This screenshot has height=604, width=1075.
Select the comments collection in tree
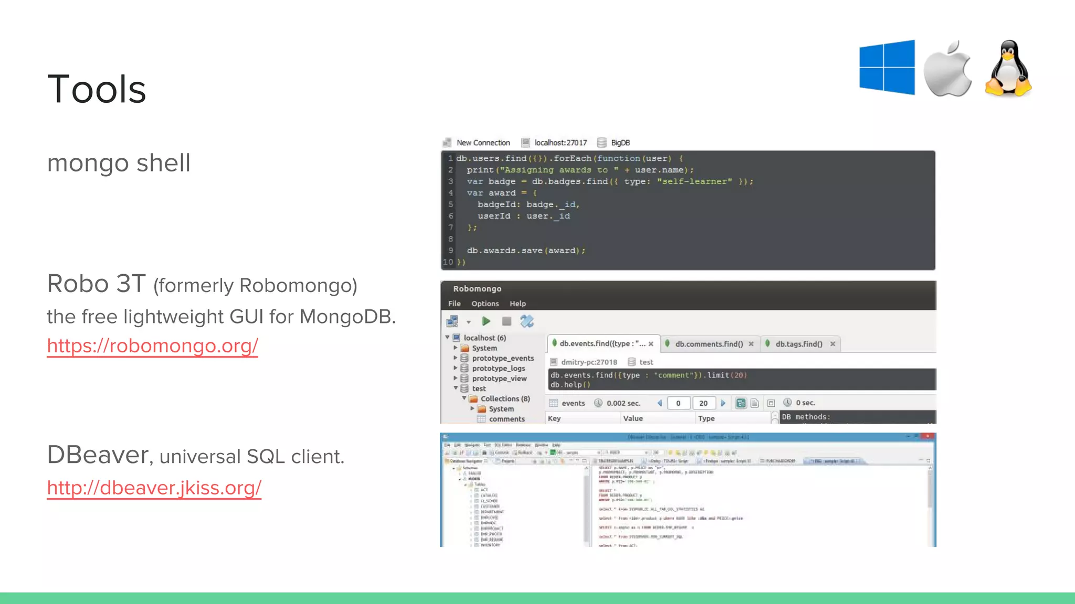(x=507, y=419)
